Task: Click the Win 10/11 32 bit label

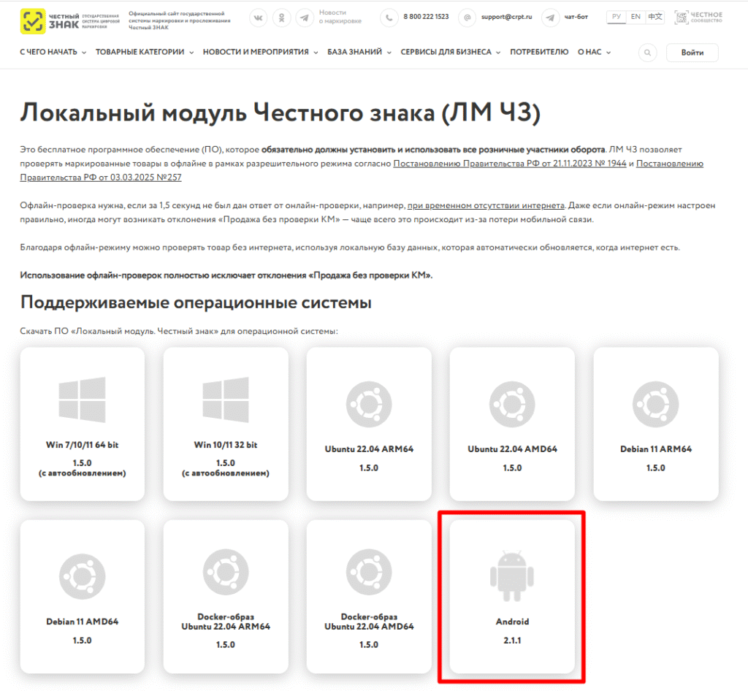Action: coord(226,445)
